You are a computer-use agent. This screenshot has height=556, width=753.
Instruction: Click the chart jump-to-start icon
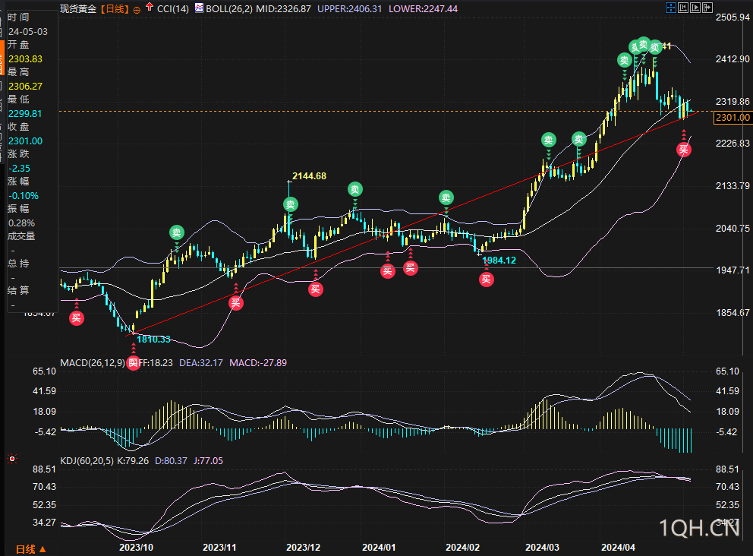682,8
